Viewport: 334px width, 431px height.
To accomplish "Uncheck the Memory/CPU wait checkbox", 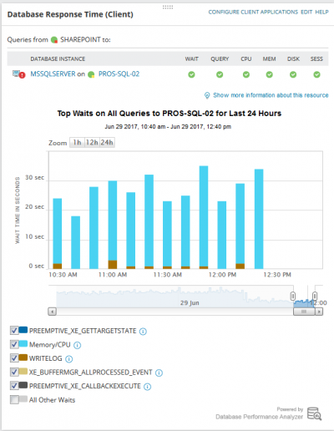I will click(14, 344).
